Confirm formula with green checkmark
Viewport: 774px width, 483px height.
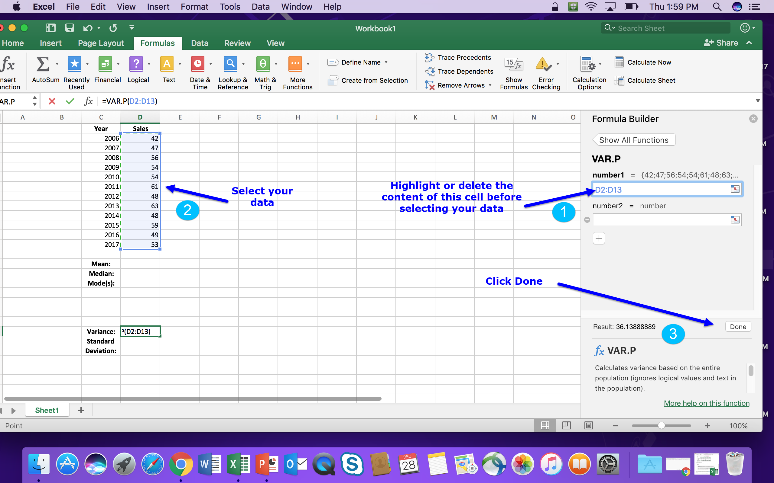click(70, 101)
